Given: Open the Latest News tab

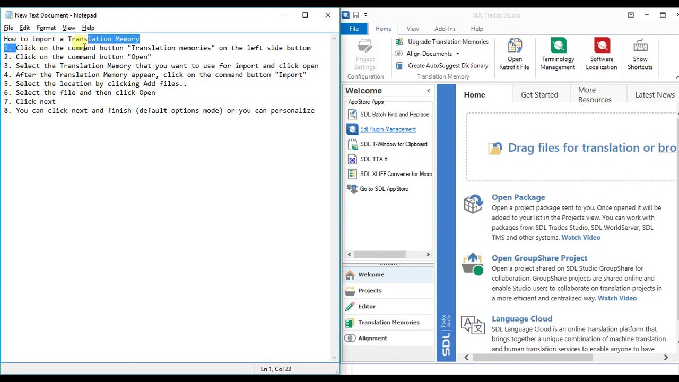Looking at the screenshot, I should 655,94.
